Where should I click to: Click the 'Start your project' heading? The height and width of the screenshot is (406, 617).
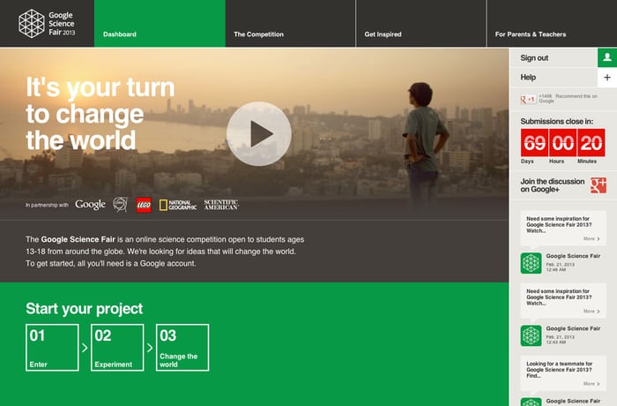click(85, 309)
